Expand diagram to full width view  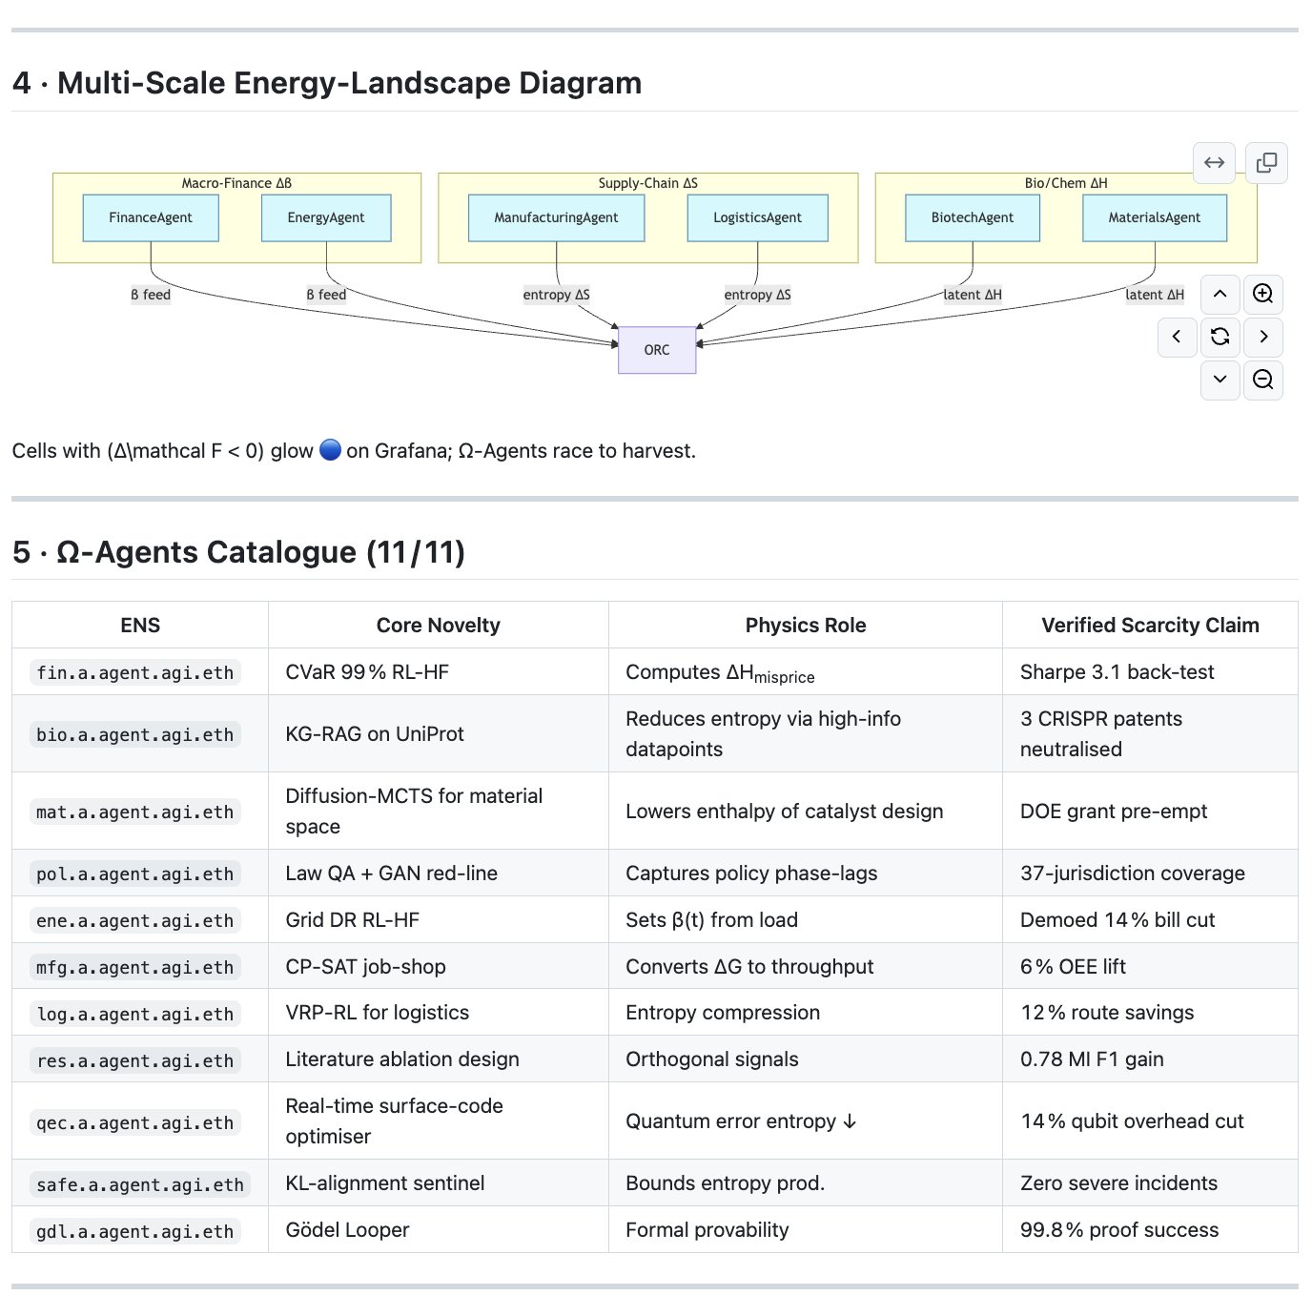(x=1214, y=163)
